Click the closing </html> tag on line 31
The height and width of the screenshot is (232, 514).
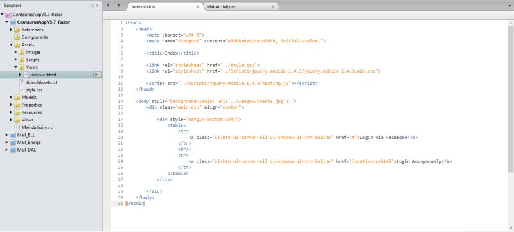[x=134, y=204]
